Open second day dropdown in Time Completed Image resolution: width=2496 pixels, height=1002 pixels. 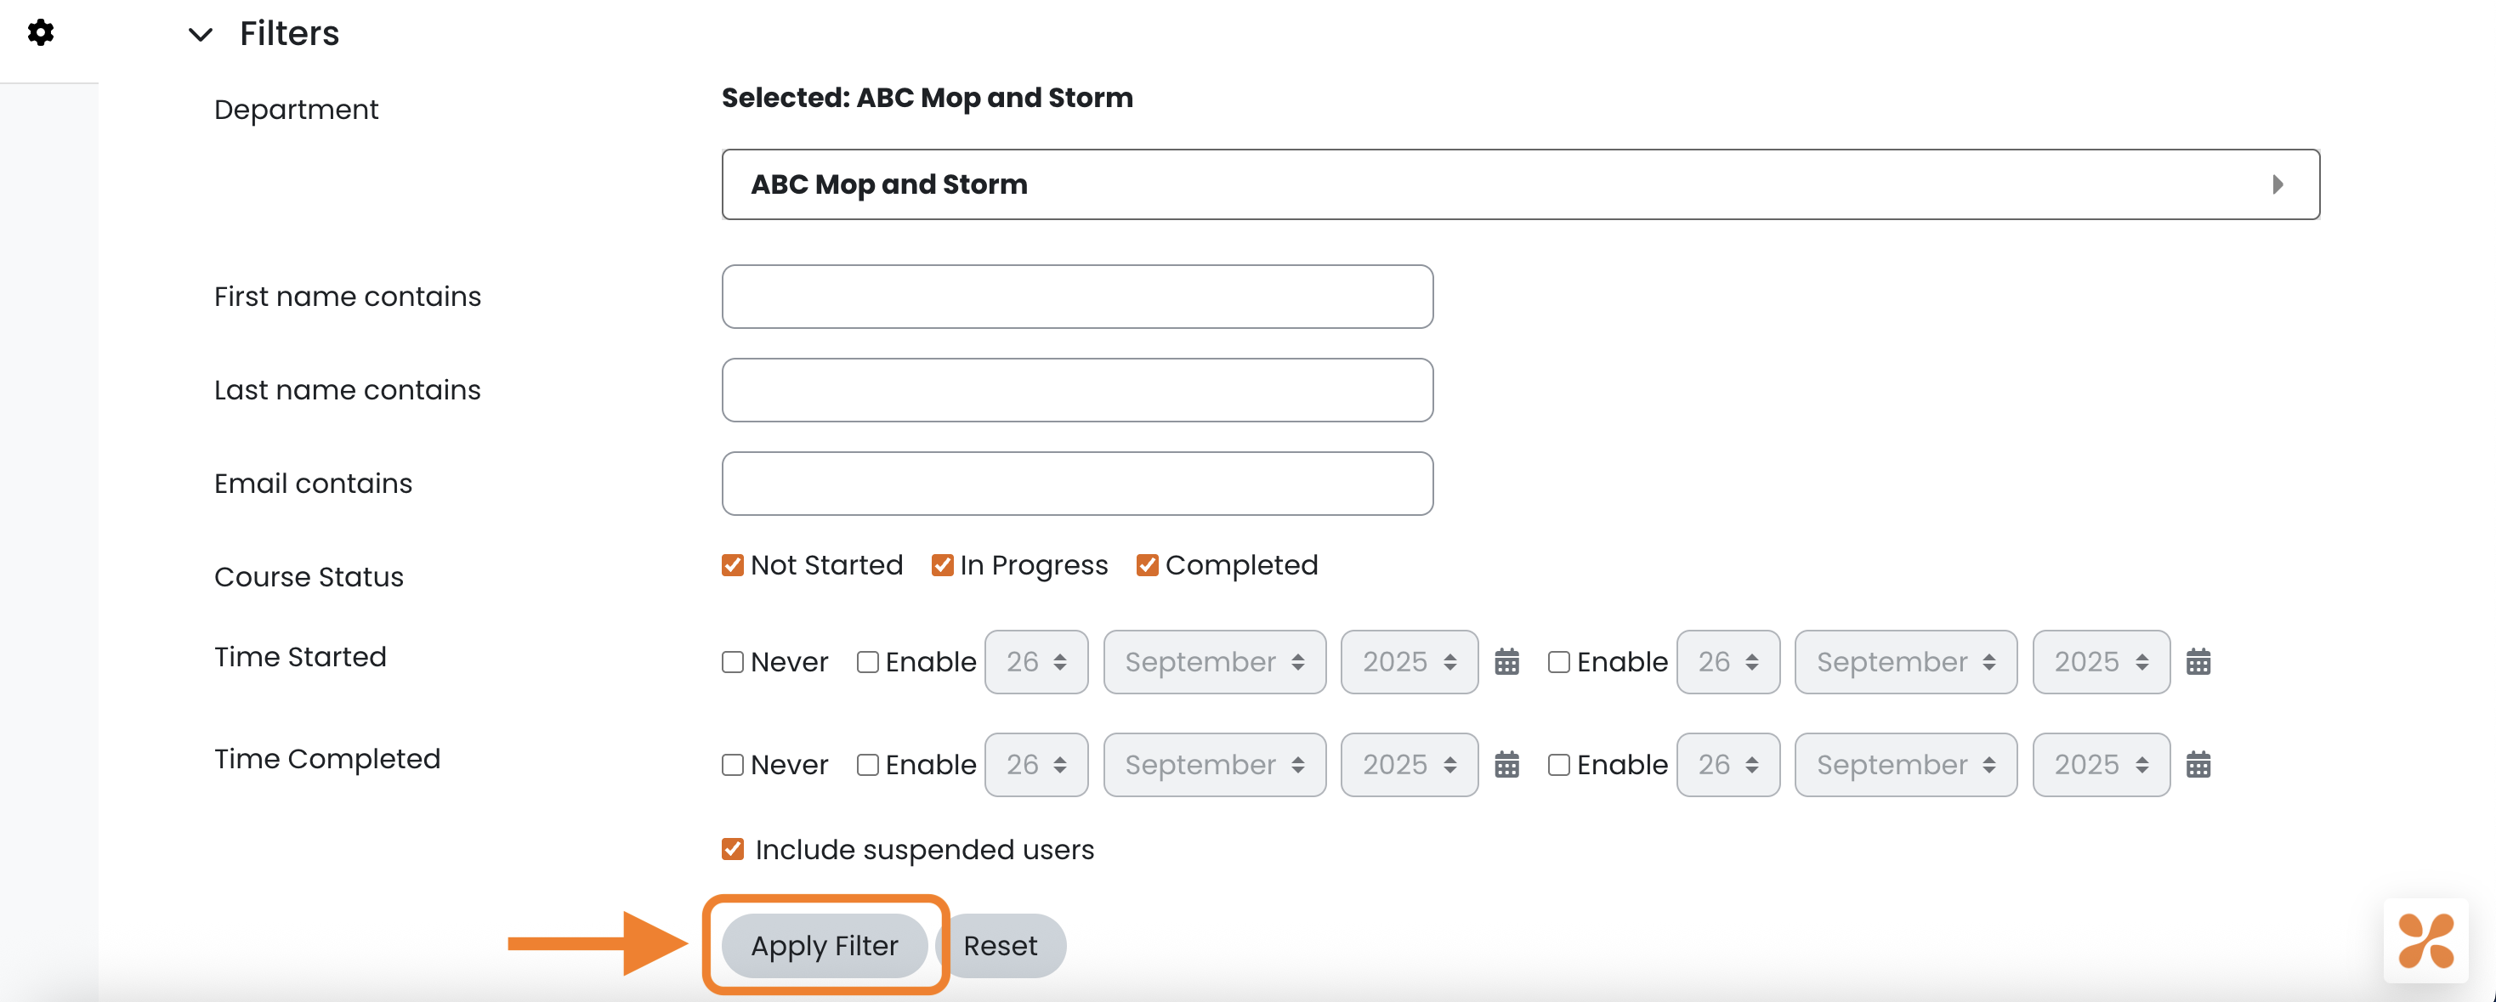1727,765
